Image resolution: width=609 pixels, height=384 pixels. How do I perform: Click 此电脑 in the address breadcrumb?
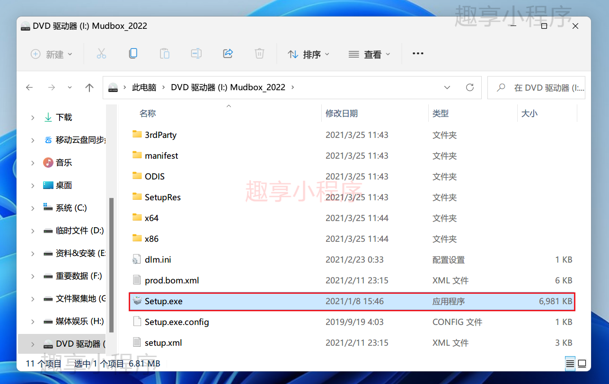point(144,87)
